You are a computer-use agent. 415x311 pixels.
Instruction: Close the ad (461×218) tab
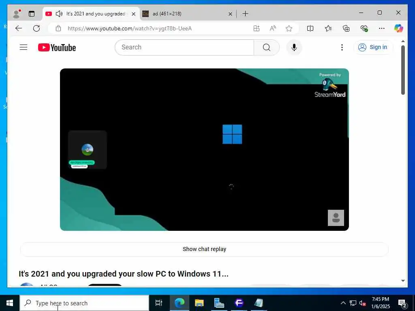click(230, 14)
